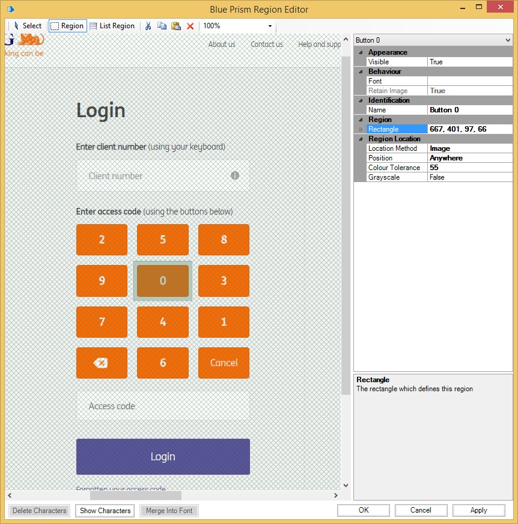Image resolution: width=518 pixels, height=524 pixels.
Task: Click the Blue Prism app icon in title bar
Action: [10, 9]
